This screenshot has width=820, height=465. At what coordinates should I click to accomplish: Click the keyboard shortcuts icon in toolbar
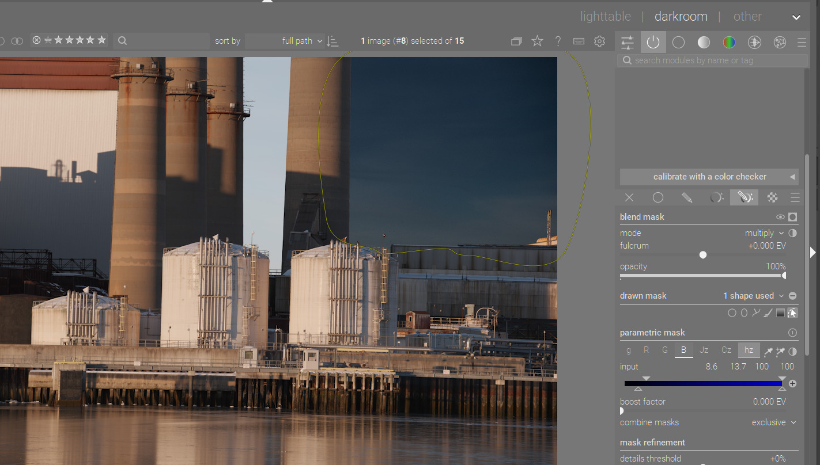(x=579, y=41)
